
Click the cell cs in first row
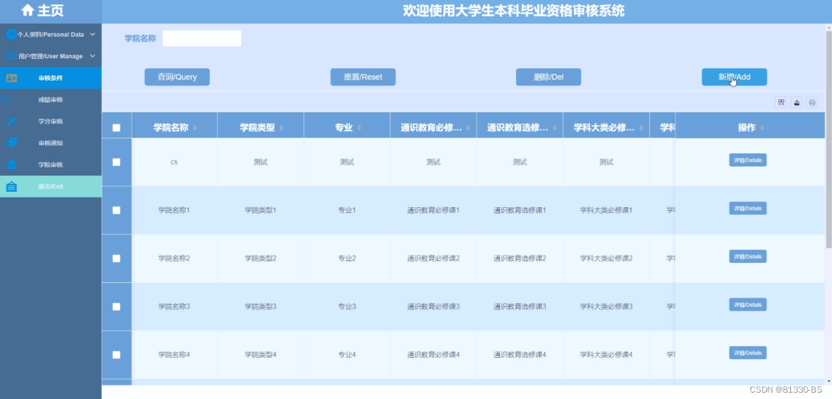tap(174, 162)
